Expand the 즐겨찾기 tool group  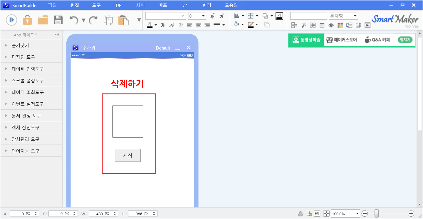pos(31,45)
